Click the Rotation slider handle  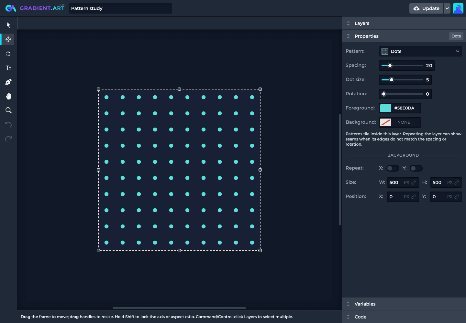(x=384, y=94)
